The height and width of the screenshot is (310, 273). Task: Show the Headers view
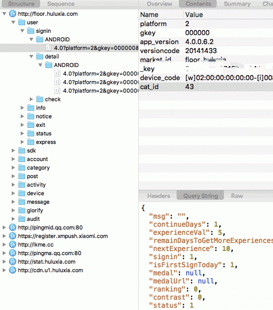click(x=159, y=196)
